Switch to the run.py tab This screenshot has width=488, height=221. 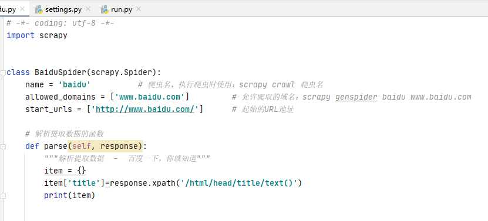click(x=122, y=9)
